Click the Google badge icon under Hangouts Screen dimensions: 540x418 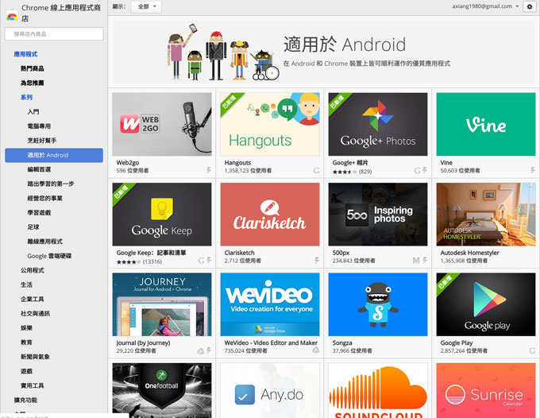tap(316, 171)
